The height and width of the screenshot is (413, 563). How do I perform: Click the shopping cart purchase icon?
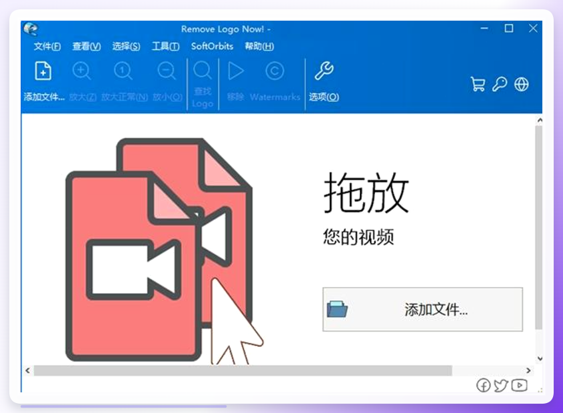(478, 85)
